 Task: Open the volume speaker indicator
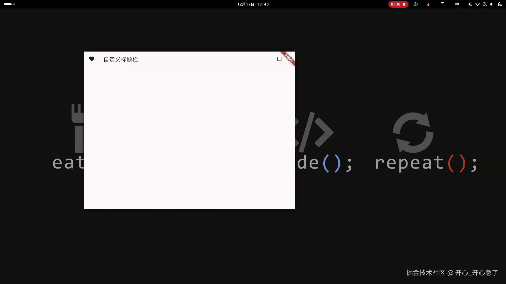point(492,4)
